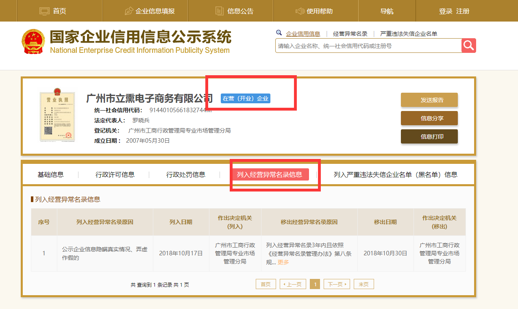The width and height of the screenshot is (518, 309).
Task: Click the 发送报告 button
Action: [429, 100]
